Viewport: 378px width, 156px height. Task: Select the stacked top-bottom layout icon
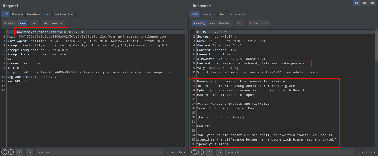[364, 3]
